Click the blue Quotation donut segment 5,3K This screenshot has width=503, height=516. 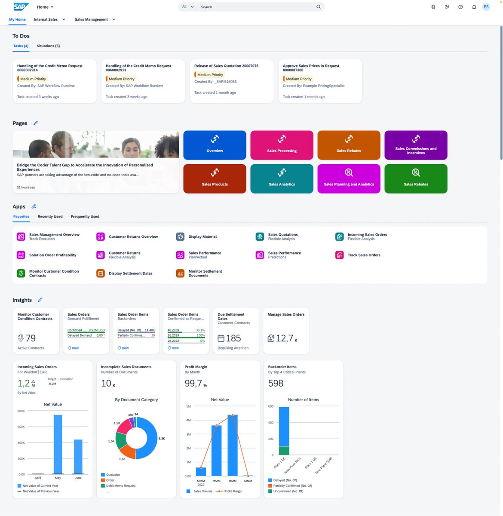coord(152,437)
